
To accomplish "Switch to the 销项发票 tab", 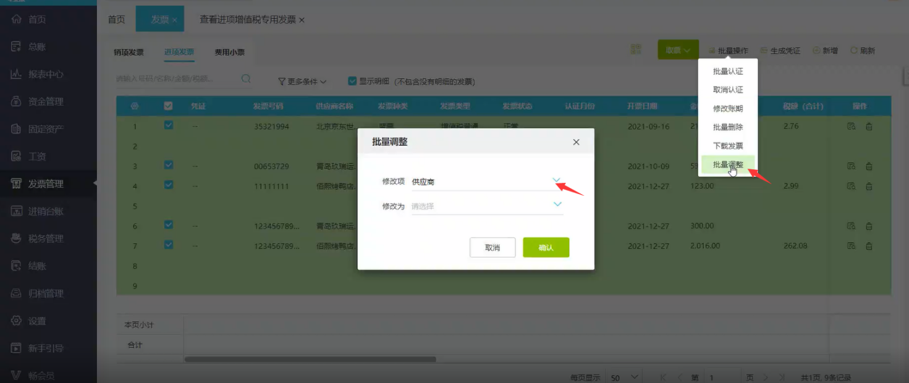I will click(129, 53).
